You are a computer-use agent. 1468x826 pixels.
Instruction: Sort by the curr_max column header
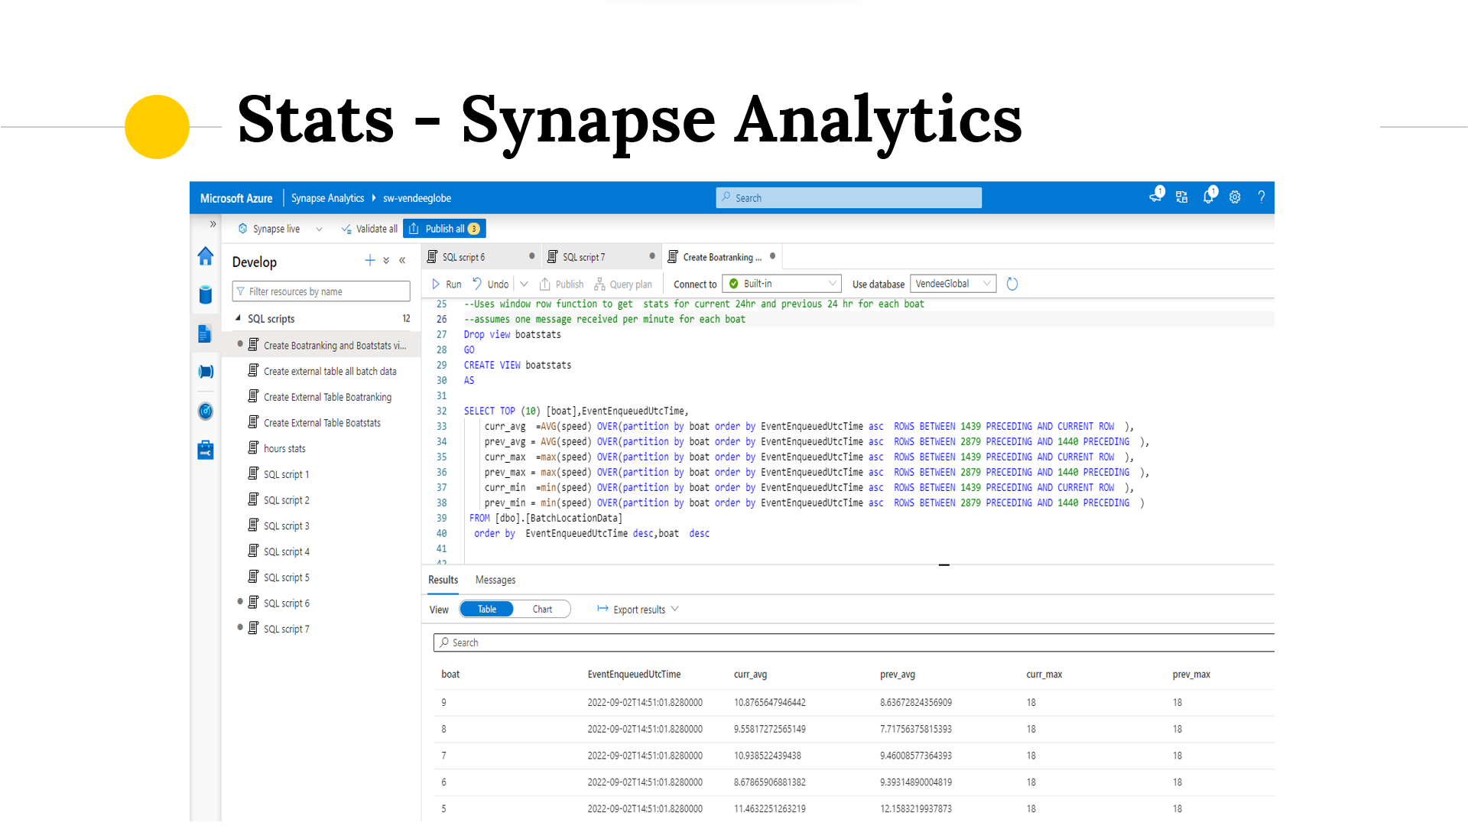[x=1044, y=675]
